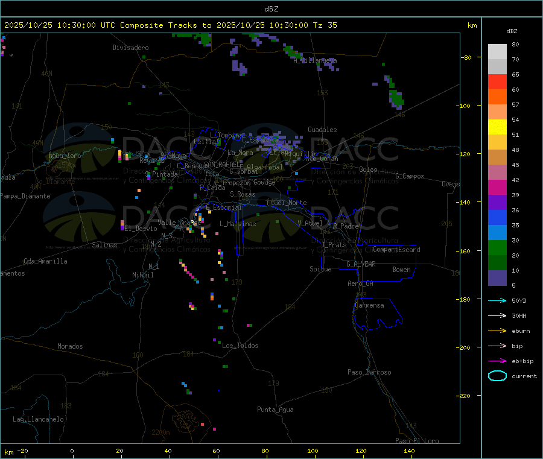Click the green radar echo near route 146
The image size is (543, 459).
[396, 97]
